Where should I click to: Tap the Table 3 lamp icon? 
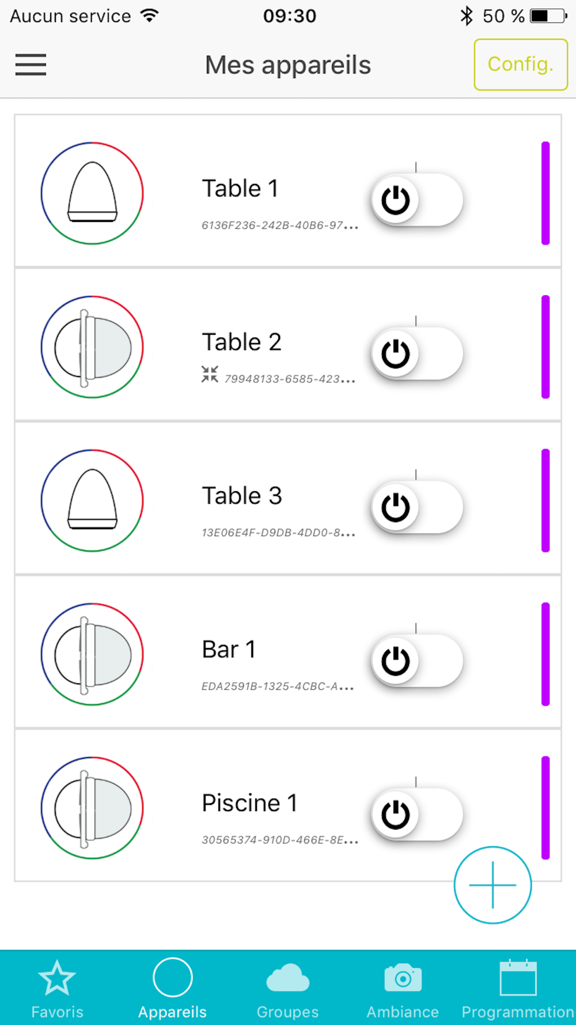[92, 500]
